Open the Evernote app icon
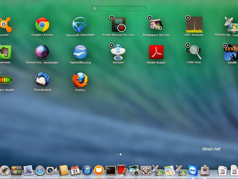Screen dimensions: 238x179 tap(6, 52)
